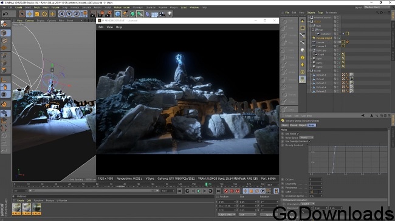Toggle visibility dots of SCENE row
Screen dimensions: 395x221
[x=338, y=71]
